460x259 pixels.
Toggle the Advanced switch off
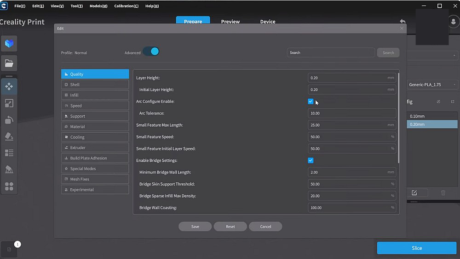[x=151, y=51]
